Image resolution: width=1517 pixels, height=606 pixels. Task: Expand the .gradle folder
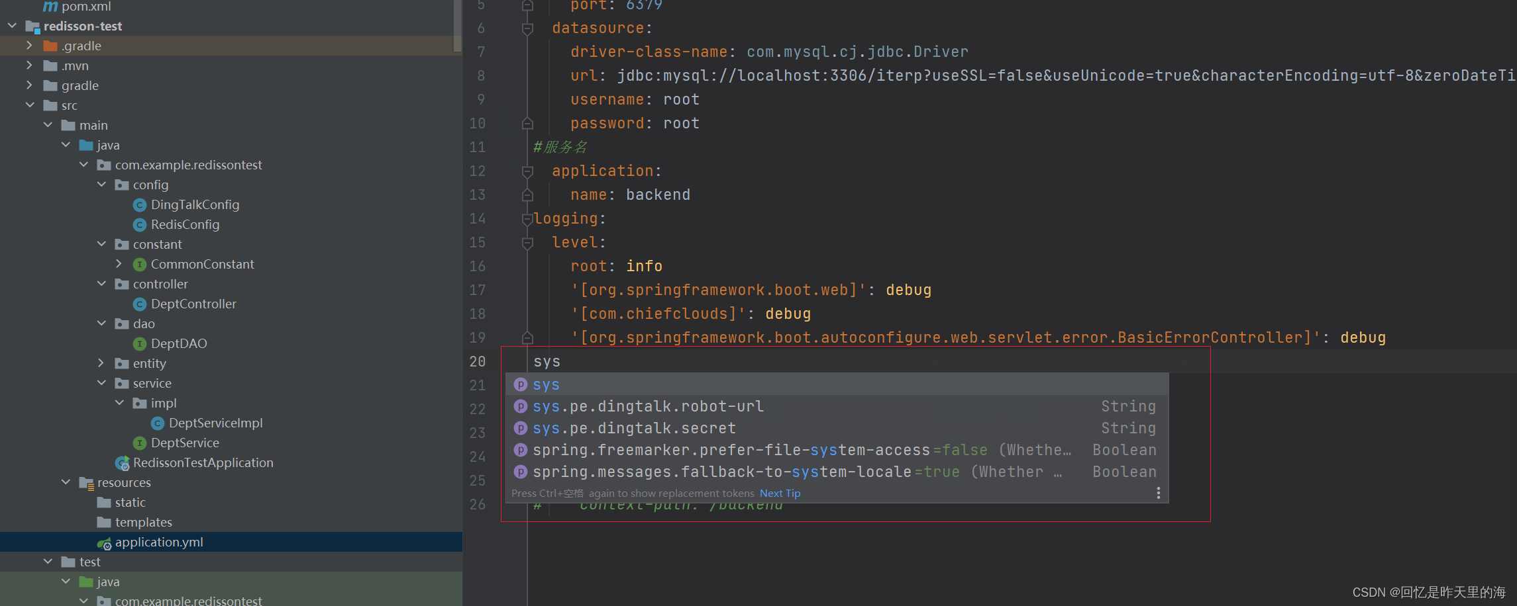[x=29, y=46]
